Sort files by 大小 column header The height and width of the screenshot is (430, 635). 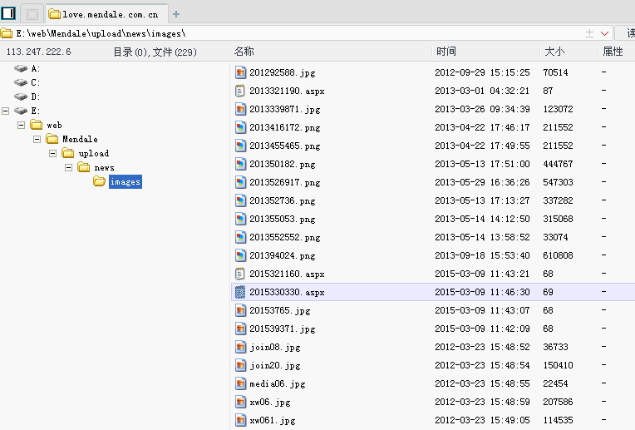[554, 52]
